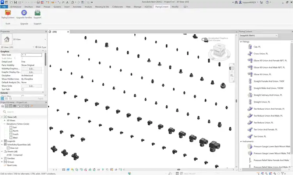
Task: Select the Cap, PL fitting icon
Action: 250,47
